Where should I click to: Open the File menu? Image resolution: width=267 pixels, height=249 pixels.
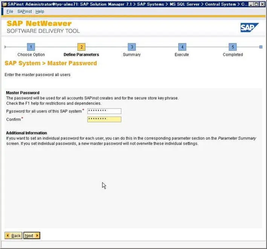point(10,11)
